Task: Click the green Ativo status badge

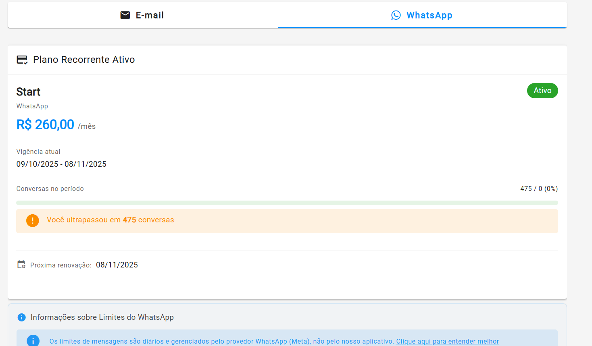Action: (x=542, y=91)
